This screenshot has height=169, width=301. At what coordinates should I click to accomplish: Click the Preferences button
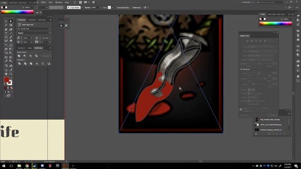coord(136,8)
